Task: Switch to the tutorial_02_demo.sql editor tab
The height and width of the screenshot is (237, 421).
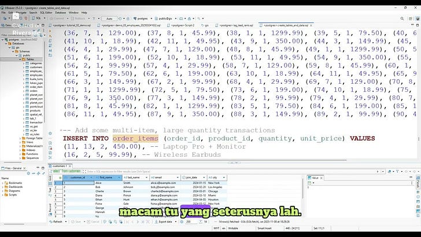Action: pyautogui.click(x=71, y=25)
